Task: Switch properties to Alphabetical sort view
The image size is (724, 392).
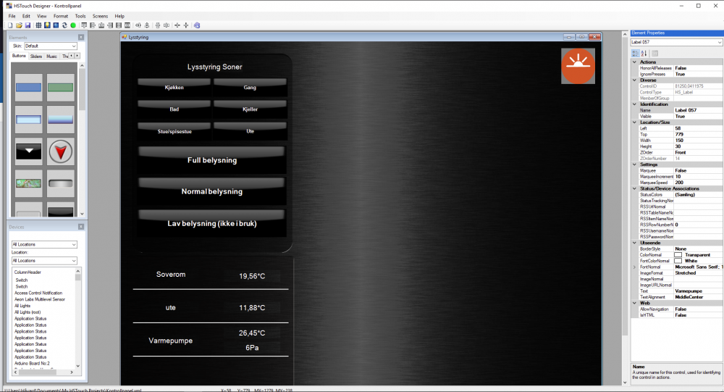Action: coord(644,53)
